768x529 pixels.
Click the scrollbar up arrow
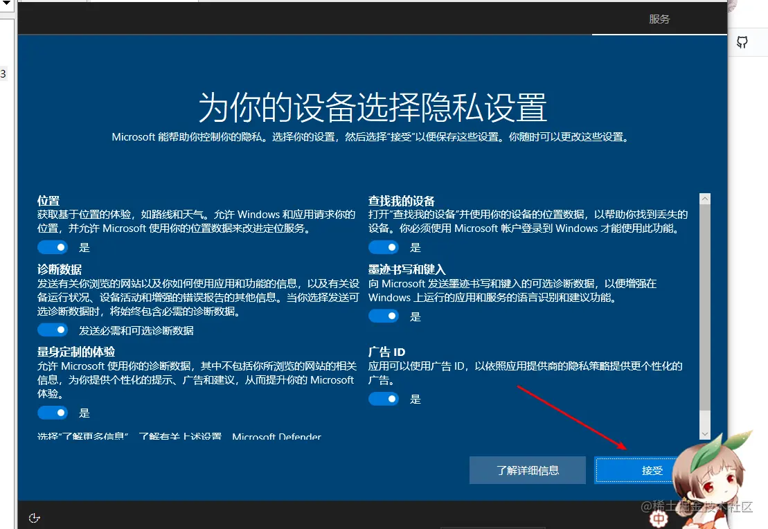[705, 198]
